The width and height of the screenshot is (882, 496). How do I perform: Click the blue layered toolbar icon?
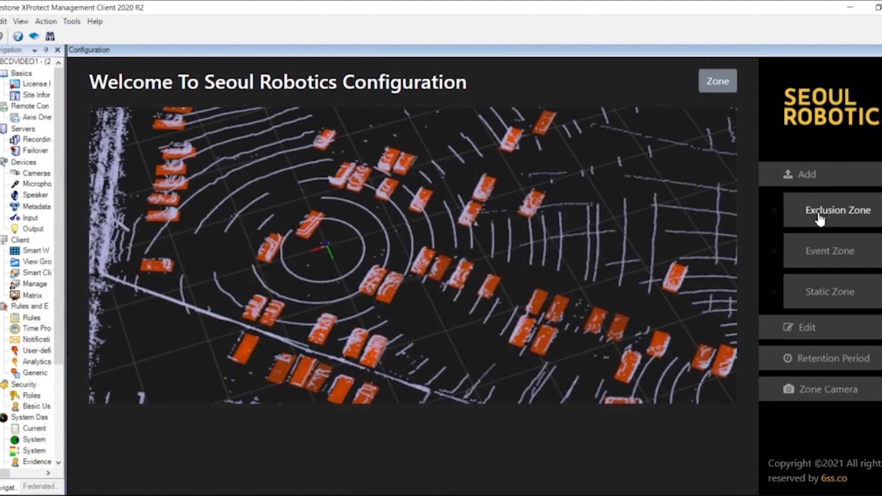coord(34,36)
